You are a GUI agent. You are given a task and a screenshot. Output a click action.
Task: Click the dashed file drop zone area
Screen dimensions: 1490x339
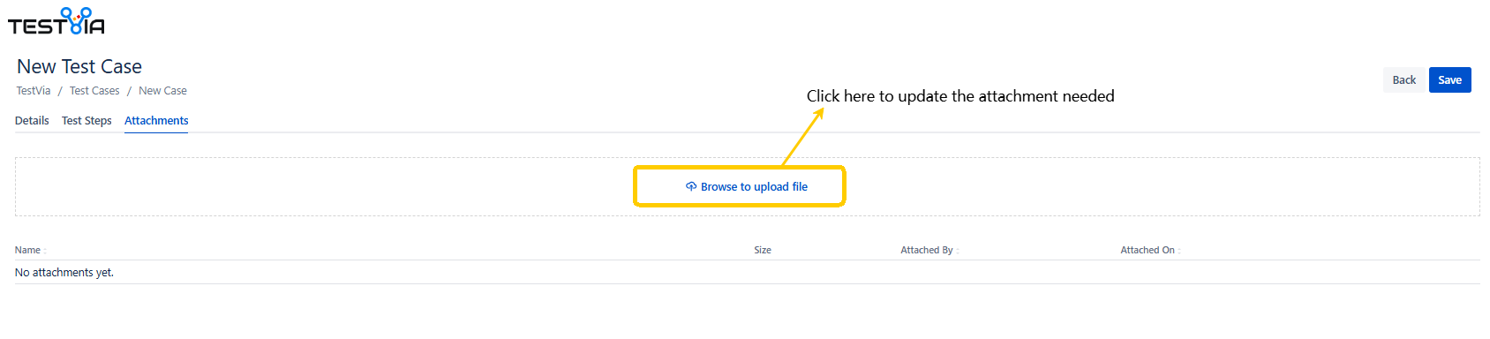747,186
